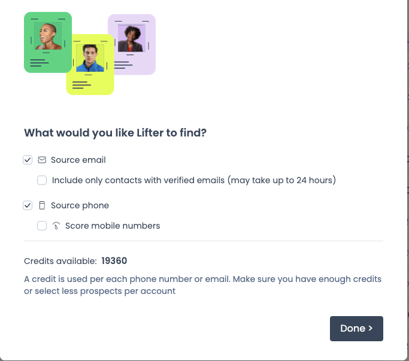
Task: Enable Score mobile numbers checkbox
Action: click(x=42, y=226)
